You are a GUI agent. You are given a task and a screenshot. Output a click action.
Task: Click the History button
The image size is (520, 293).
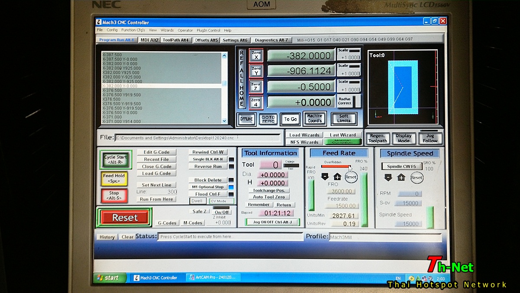pos(107,237)
